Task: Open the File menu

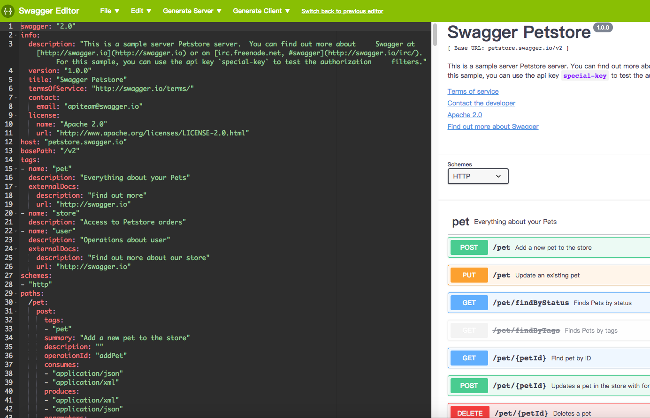Action: pyautogui.click(x=110, y=11)
